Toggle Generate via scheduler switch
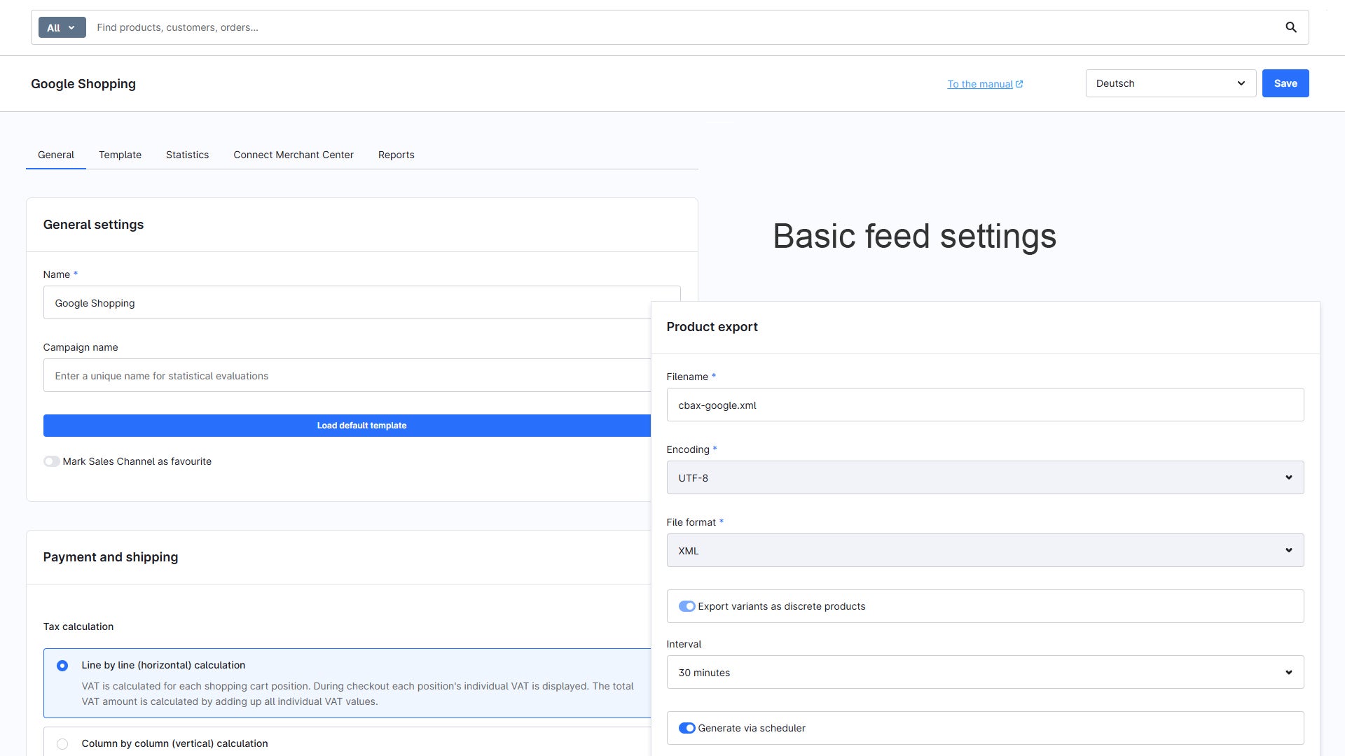Image resolution: width=1345 pixels, height=756 pixels. tap(687, 728)
